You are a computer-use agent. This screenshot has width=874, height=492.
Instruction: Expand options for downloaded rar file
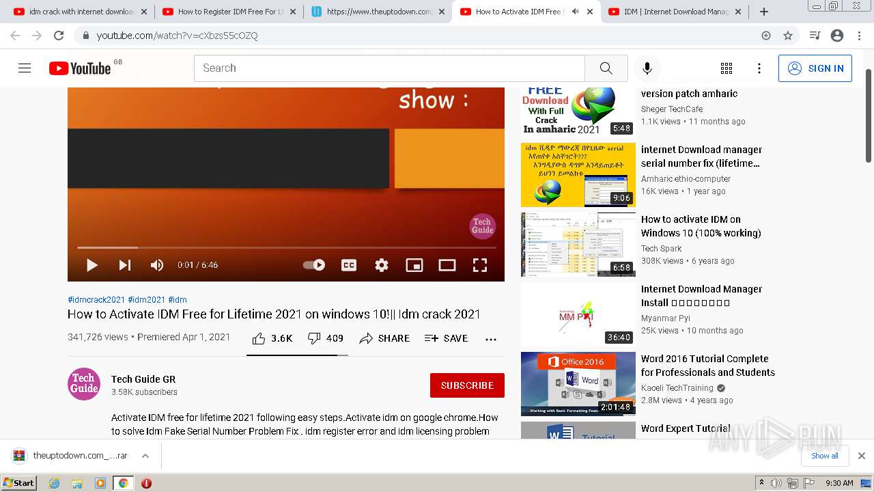(x=145, y=456)
